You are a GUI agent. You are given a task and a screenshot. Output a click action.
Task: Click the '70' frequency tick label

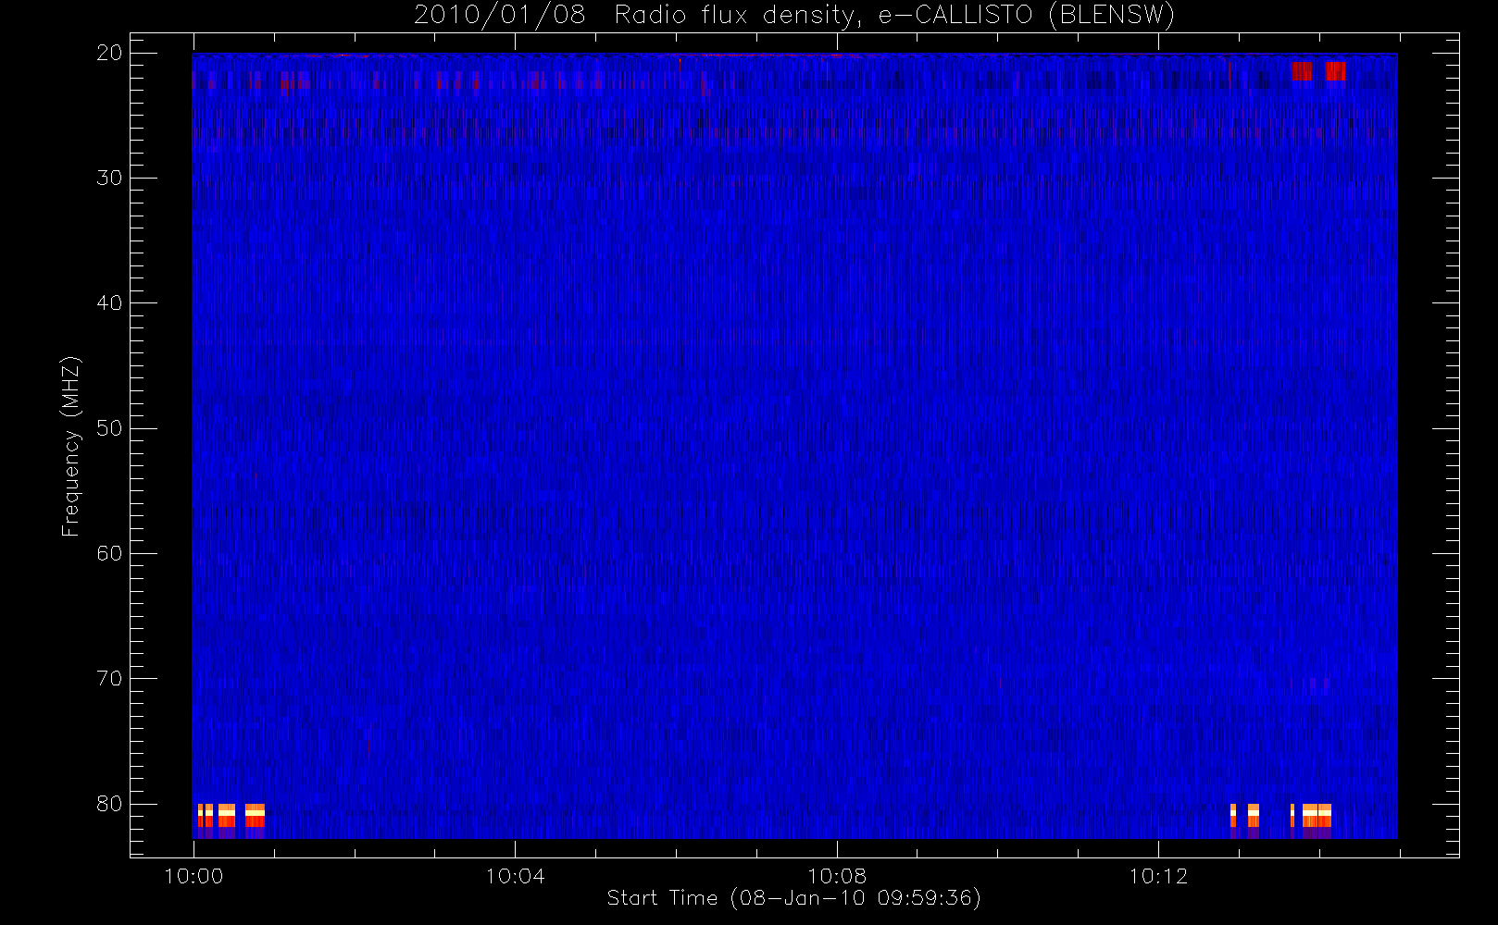point(109,679)
